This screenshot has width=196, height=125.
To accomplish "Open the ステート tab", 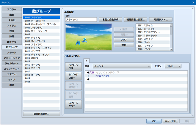I will tap(12, 53).
